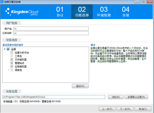Click the 安装位置 section header
This screenshot has width=154, height=113.
(12, 91)
